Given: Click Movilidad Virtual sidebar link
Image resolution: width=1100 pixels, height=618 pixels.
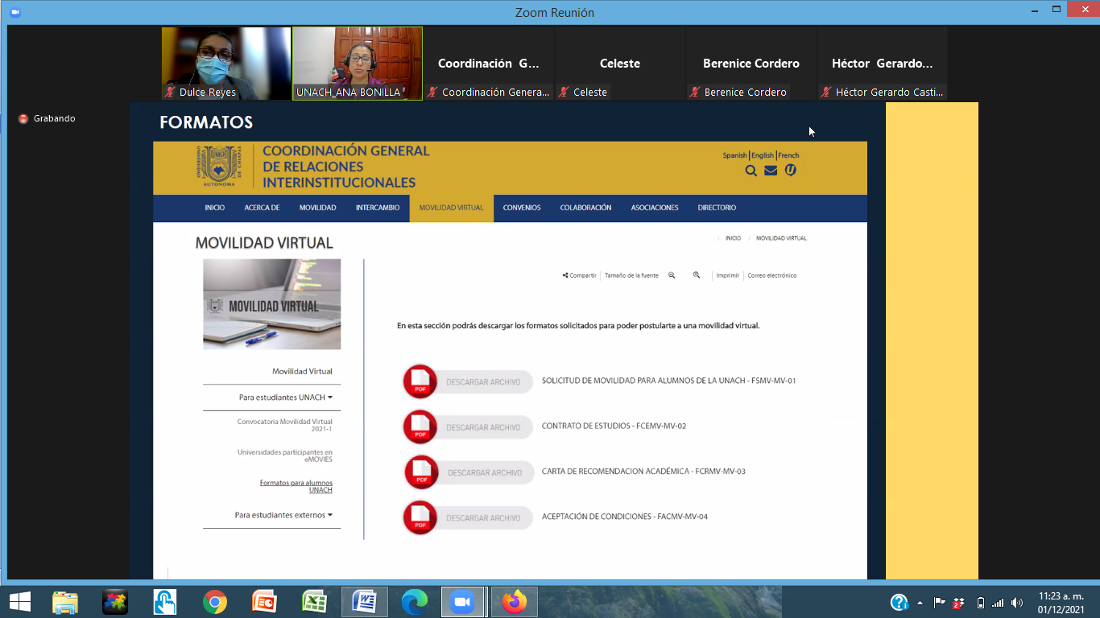Looking at the screenshot, I should pyautogui.click(x=302, y=371).
